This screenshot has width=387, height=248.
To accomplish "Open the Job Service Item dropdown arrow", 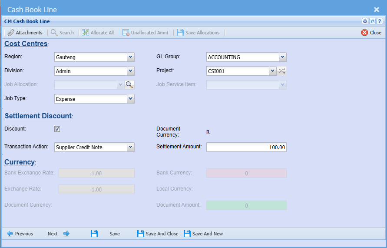I will point(283,85).
